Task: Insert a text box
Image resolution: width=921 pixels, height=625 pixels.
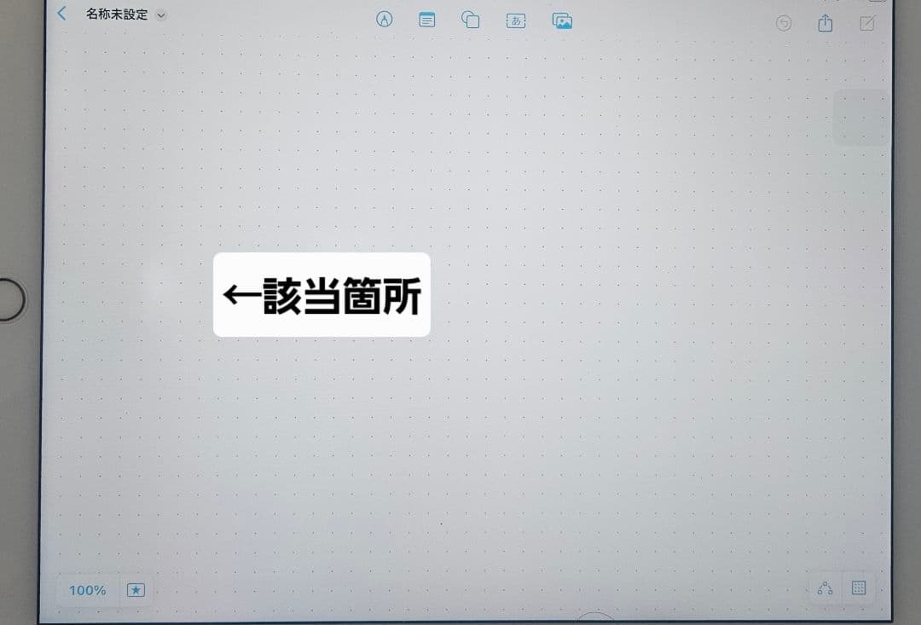Action: point(516,20)
